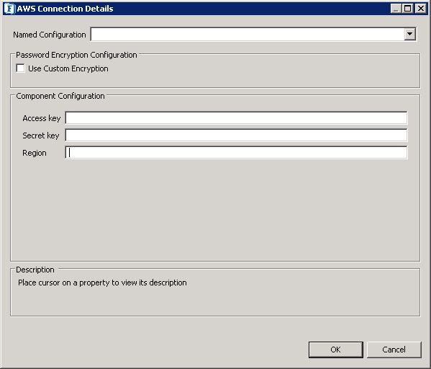
Task: Click the Secret key label
Action: coord(41,135)
